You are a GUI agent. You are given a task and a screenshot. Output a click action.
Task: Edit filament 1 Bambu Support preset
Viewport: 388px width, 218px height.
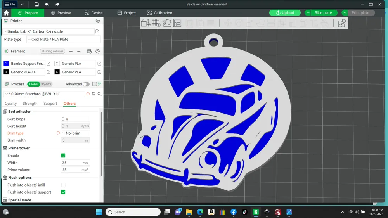coord(48,64)
